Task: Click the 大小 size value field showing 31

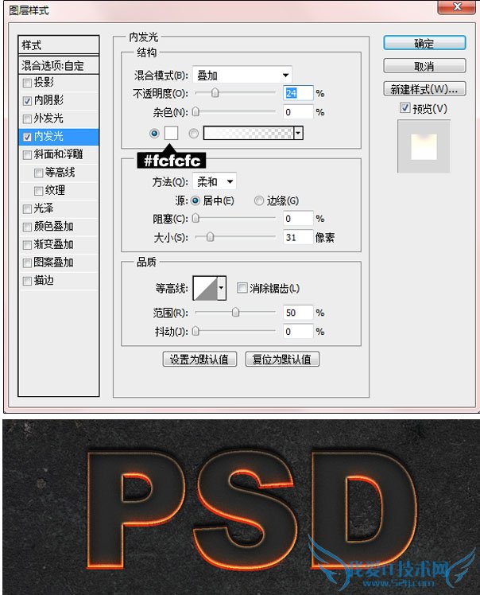Action: tap(298, 238)
